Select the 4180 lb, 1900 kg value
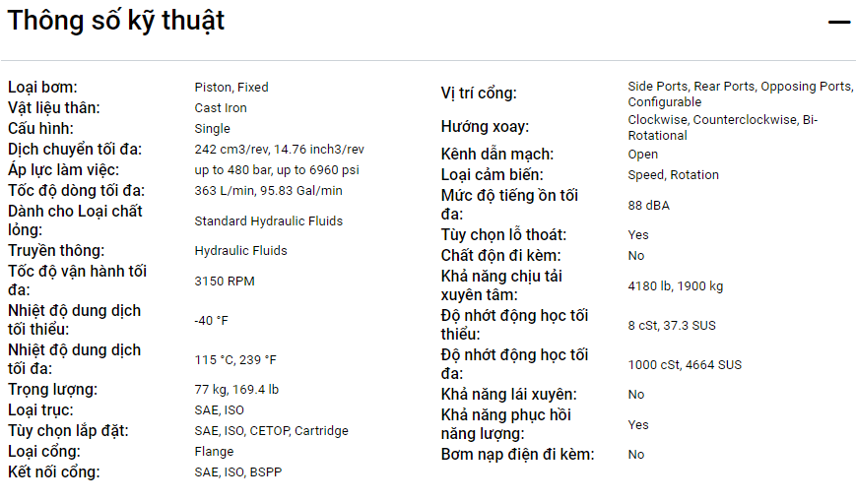Screen dimensions: 856x502 [x=676, y=285]
